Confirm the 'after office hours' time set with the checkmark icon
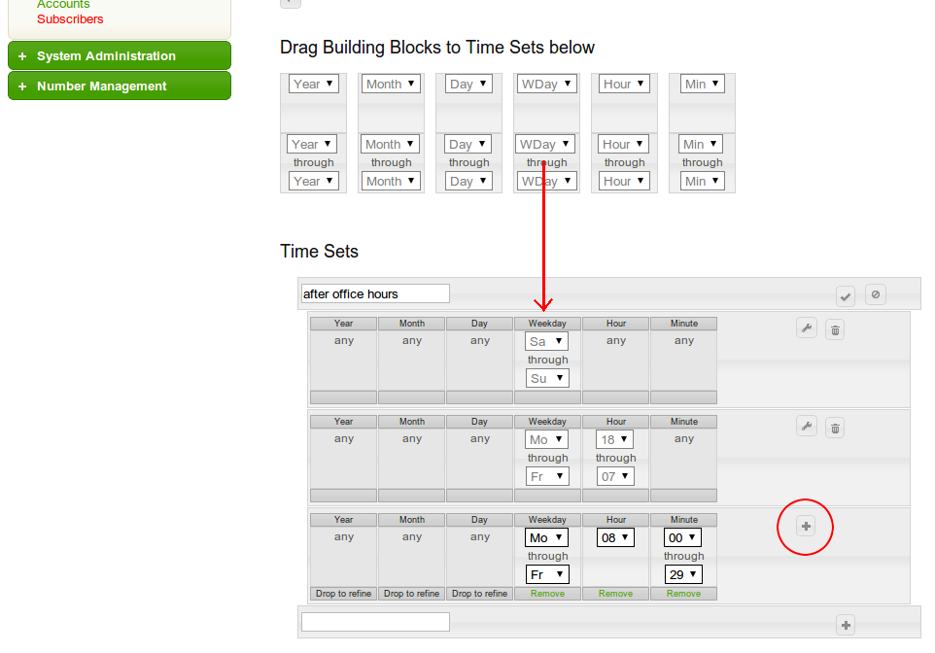 846,295
